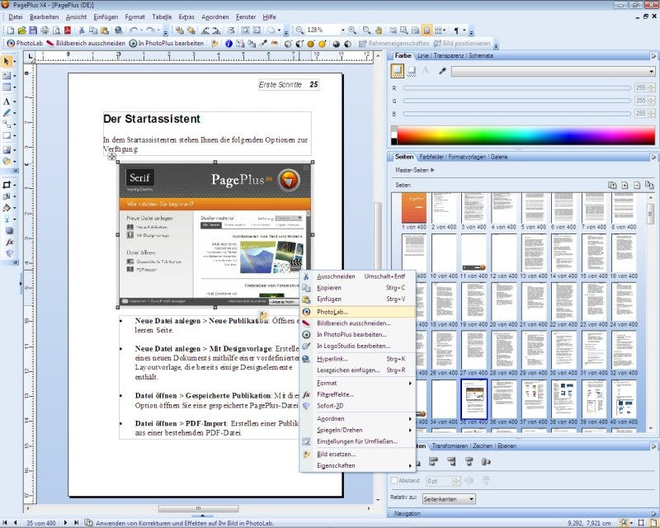Select the Pan hand tool
This screenshot has width=660, height=528.
pyautogui.click(x=379, y=31)
